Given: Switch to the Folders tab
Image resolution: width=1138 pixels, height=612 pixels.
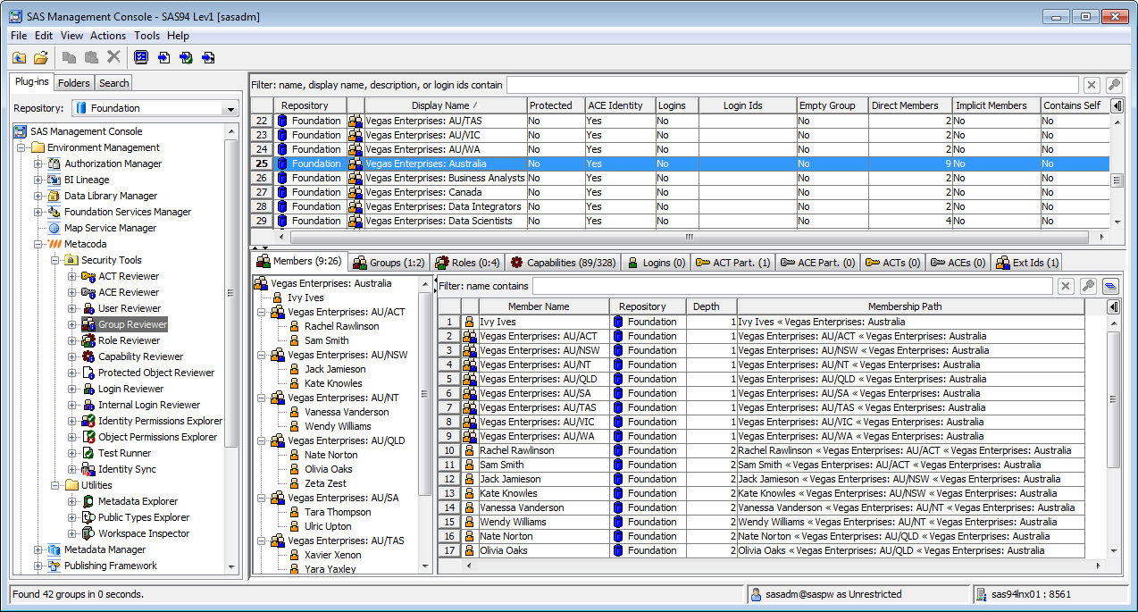Looking at the screenshot, I should pos(74,83).
